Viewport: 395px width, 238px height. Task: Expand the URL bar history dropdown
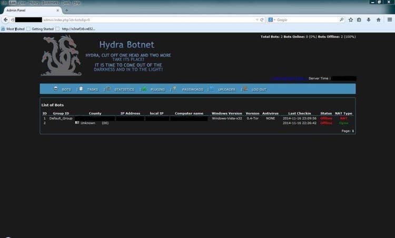coord(256,19)
